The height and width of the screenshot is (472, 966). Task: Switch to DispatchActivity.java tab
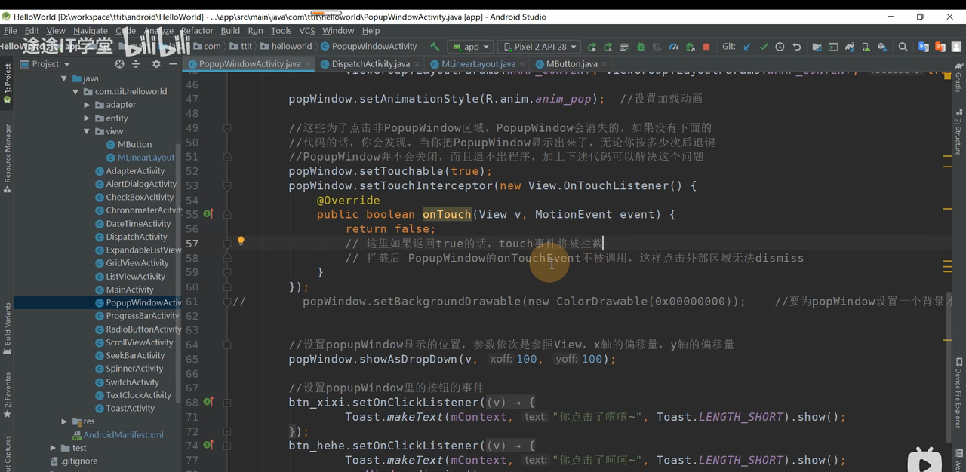coord(371,64)
